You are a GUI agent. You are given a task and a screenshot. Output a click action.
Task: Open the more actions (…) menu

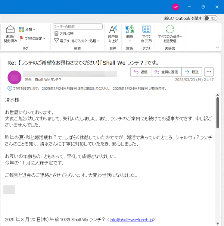tap(209, 72)
